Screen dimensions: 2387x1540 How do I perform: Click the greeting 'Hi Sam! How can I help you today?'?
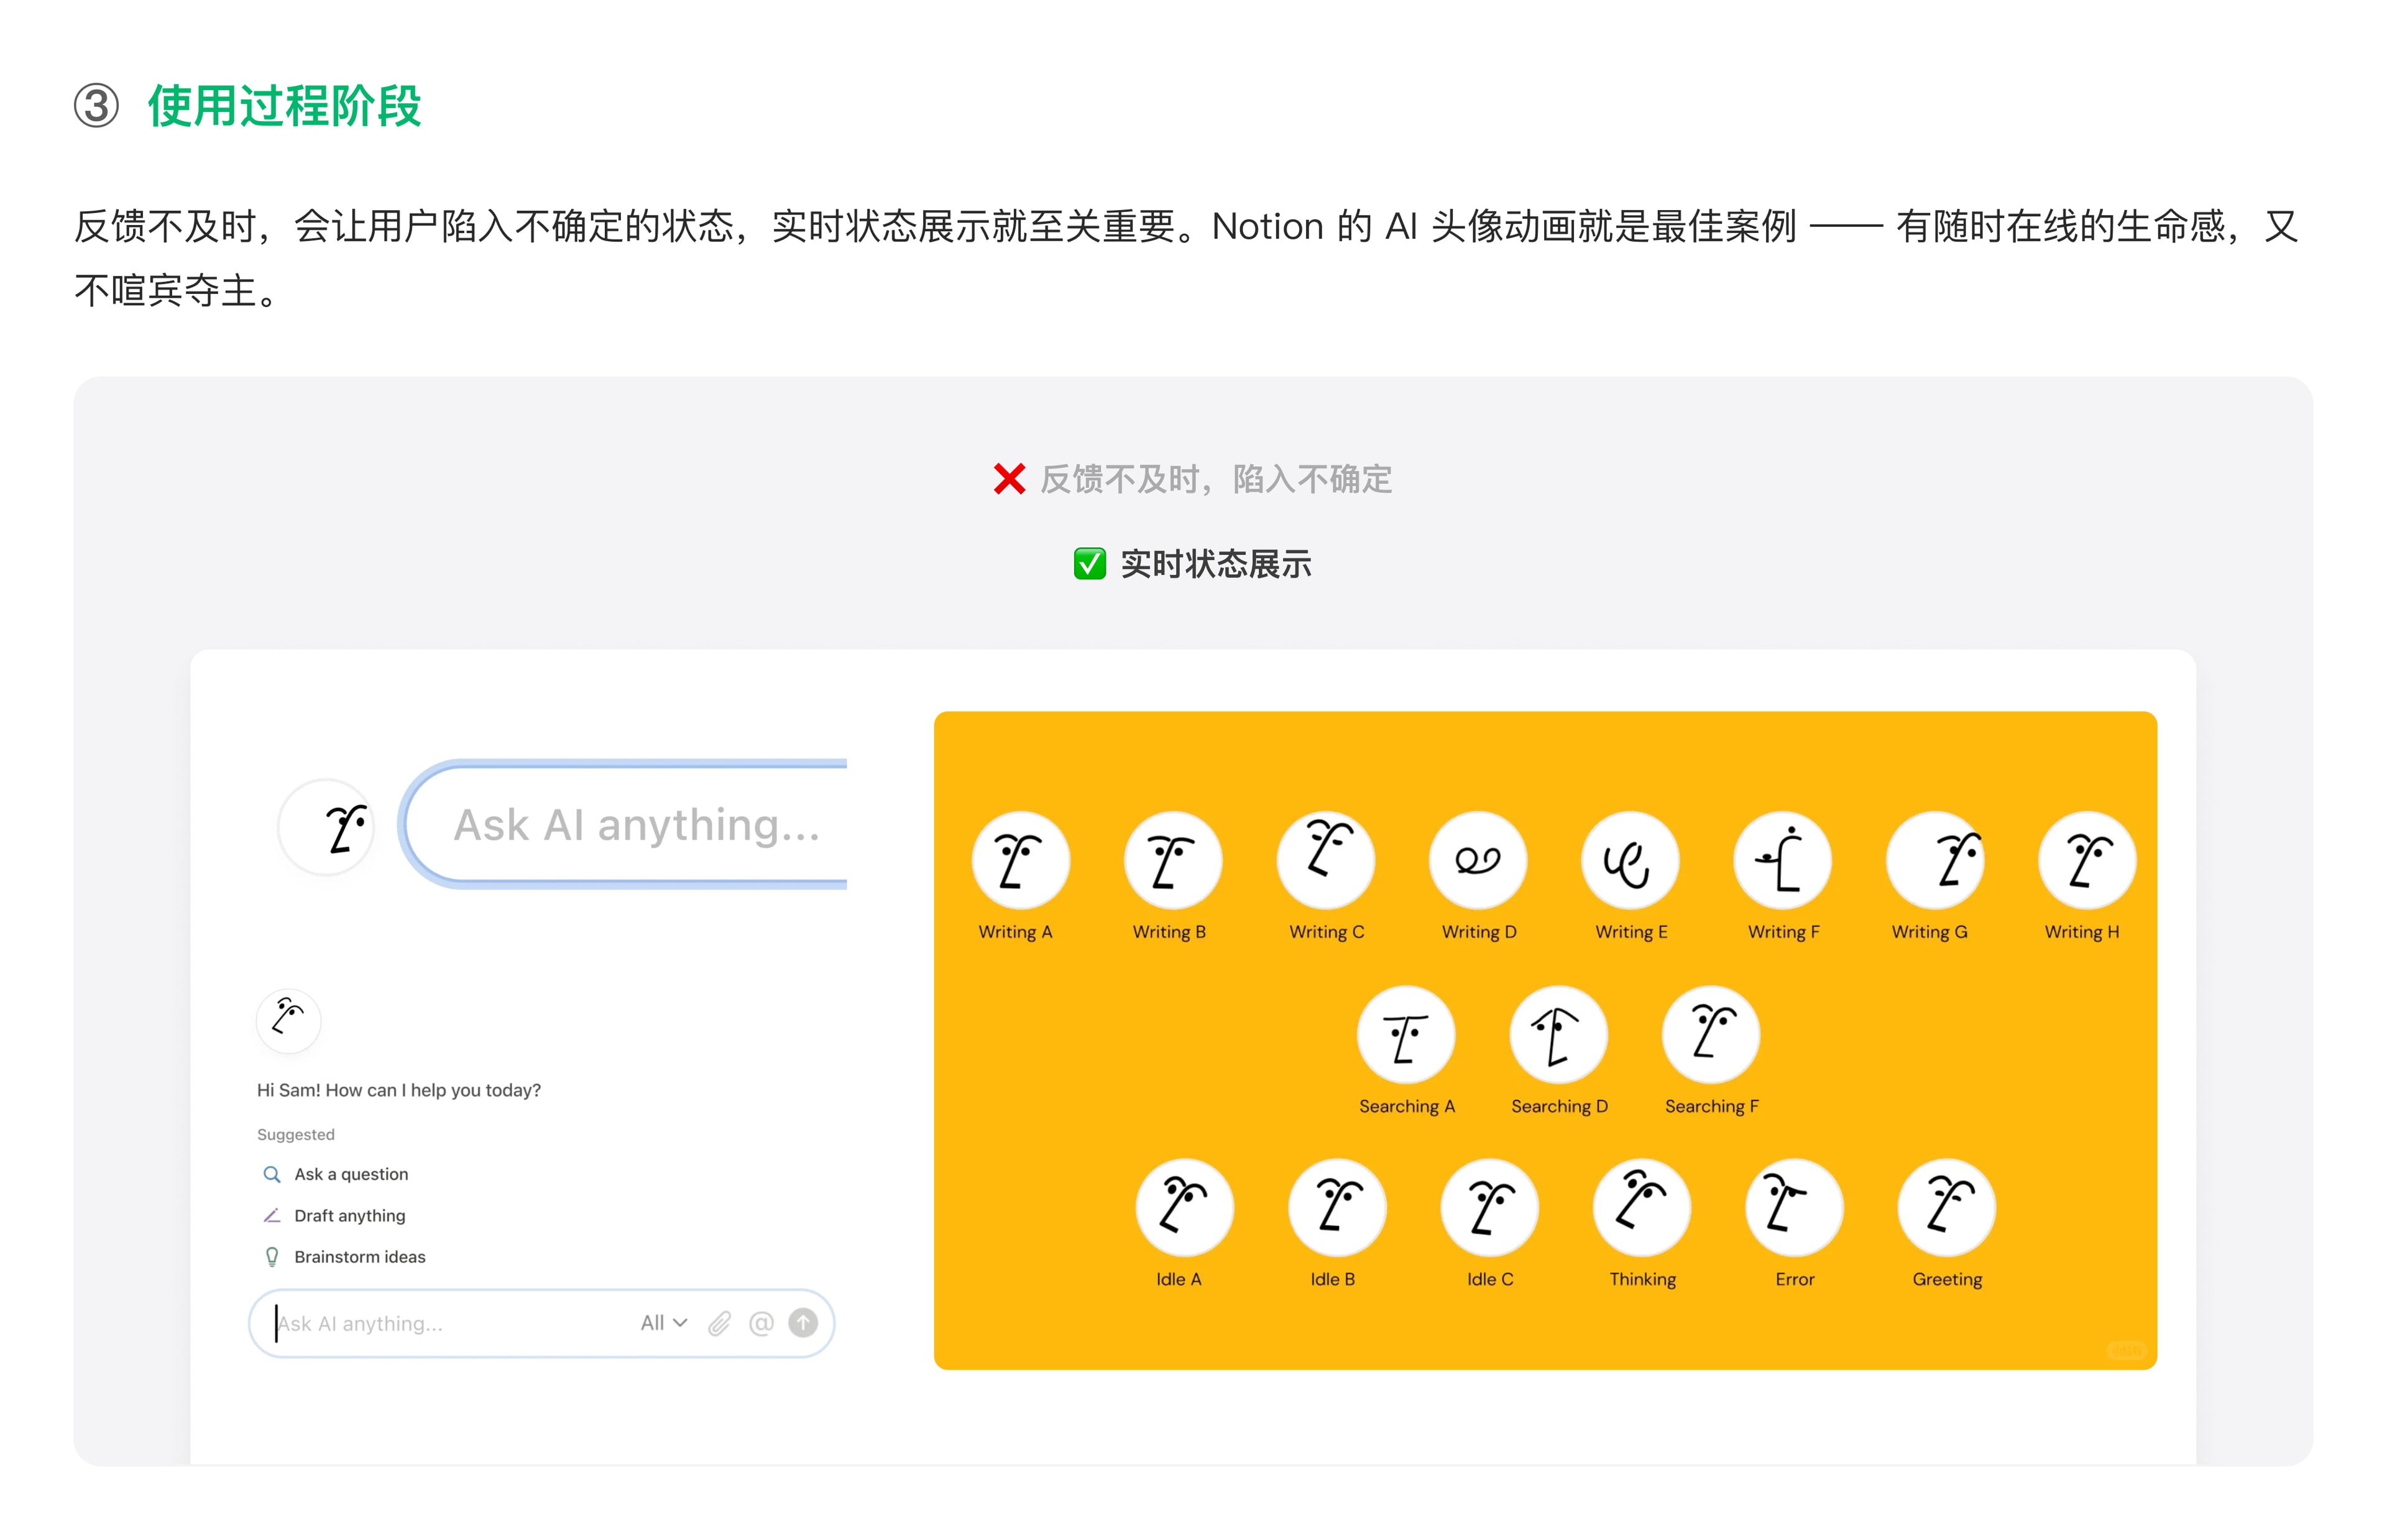tap(398, 1090)
